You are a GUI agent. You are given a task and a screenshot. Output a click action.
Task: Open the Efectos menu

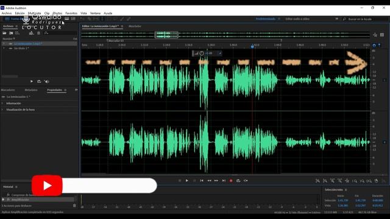click(x=57, y=13)
